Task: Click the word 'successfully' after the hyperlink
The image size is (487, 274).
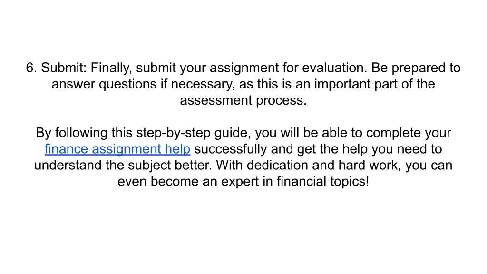Action: pyautogui.click(x=231, y=149)
